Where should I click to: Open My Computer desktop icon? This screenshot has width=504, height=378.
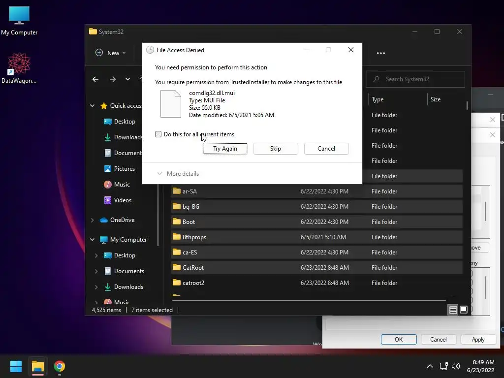[x=19, y=20]
